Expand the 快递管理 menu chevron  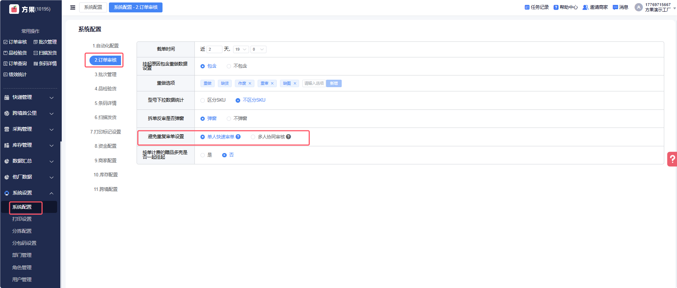[51, 97]
